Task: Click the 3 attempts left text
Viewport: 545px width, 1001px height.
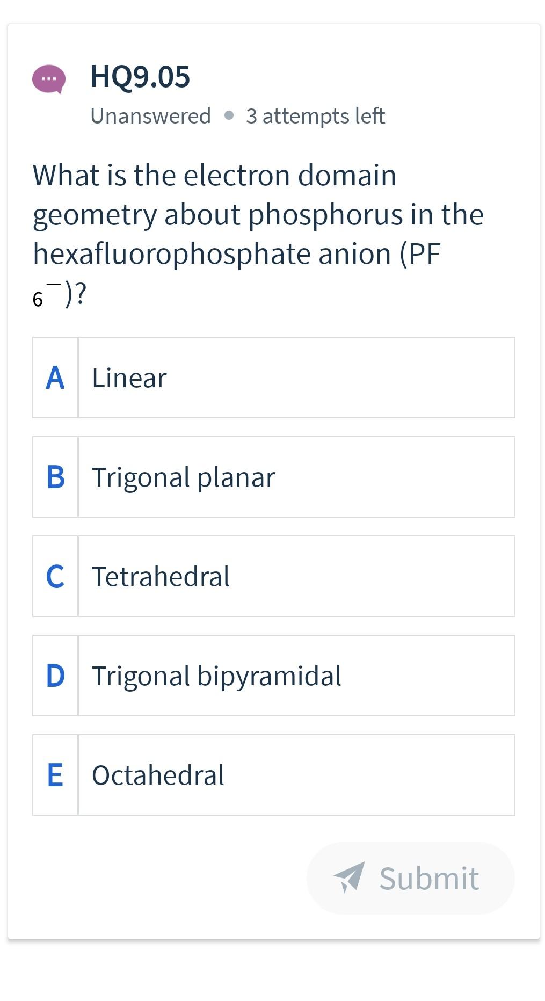Action: (x=315, y=116)
